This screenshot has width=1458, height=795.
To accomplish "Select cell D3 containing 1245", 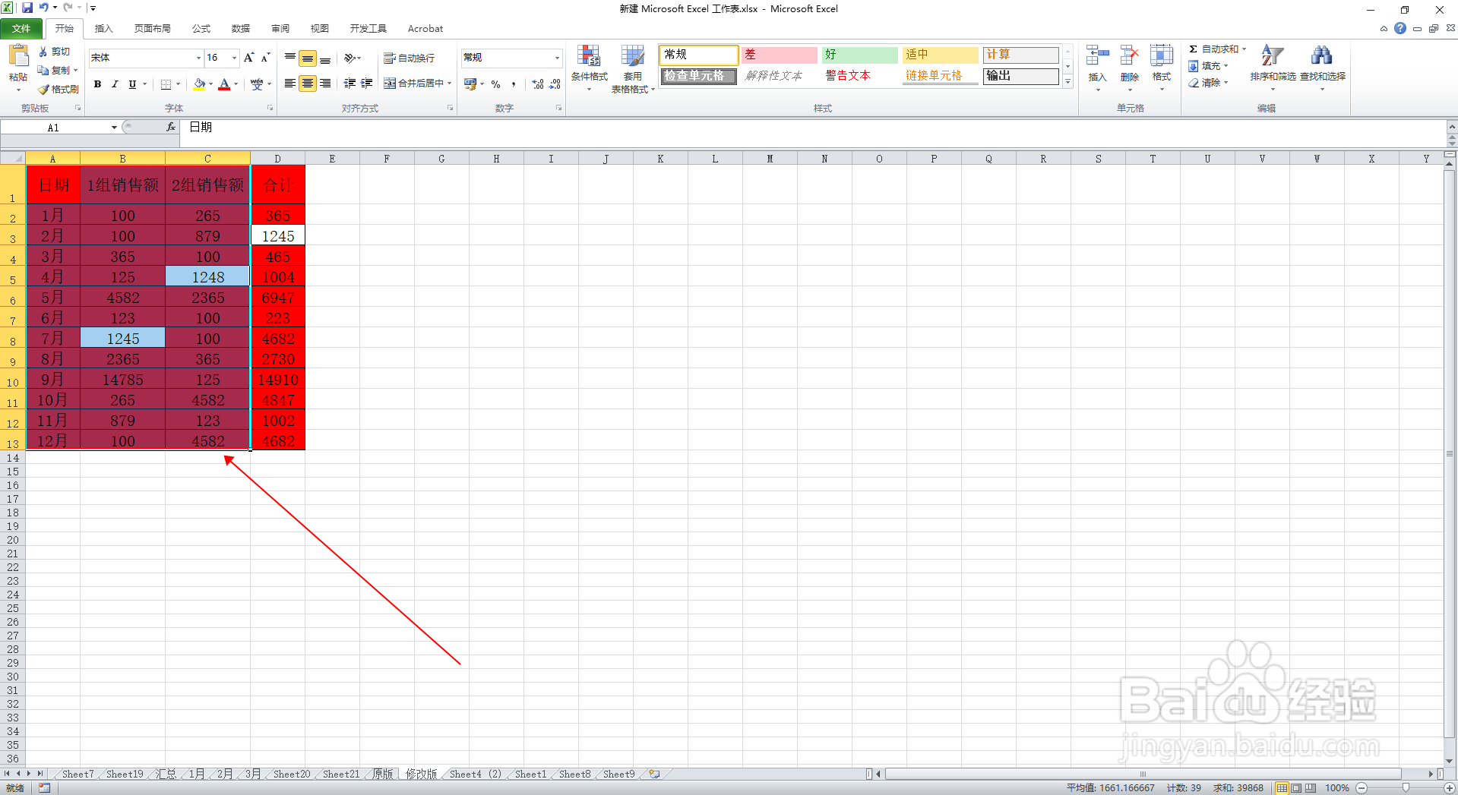I will tap(278, 235).
